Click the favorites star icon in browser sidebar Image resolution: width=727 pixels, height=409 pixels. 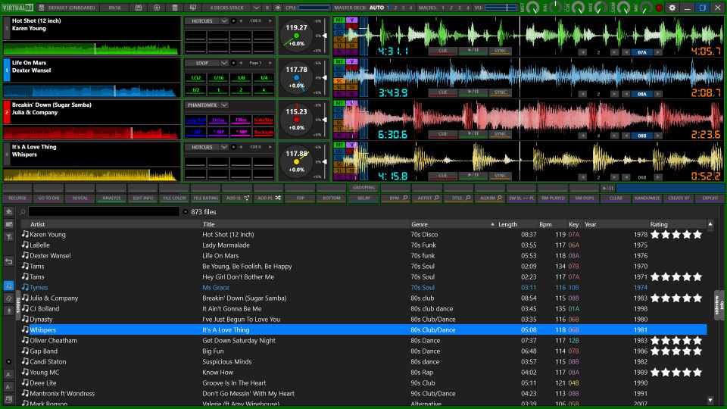click(x=9, y=212)
